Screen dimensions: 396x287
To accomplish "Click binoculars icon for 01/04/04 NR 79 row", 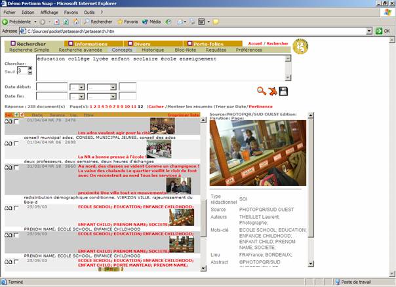I will tap(9, 122).
